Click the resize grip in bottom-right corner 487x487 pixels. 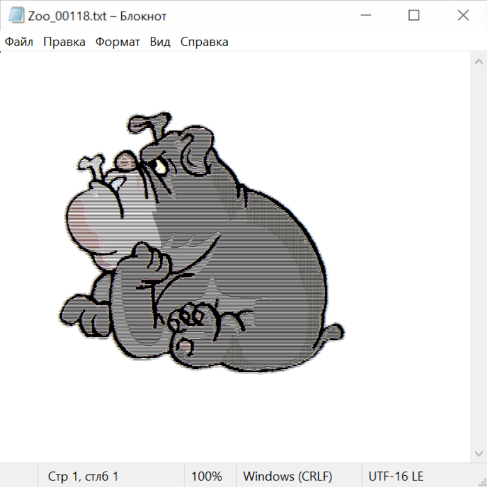[x=482, y=482]
